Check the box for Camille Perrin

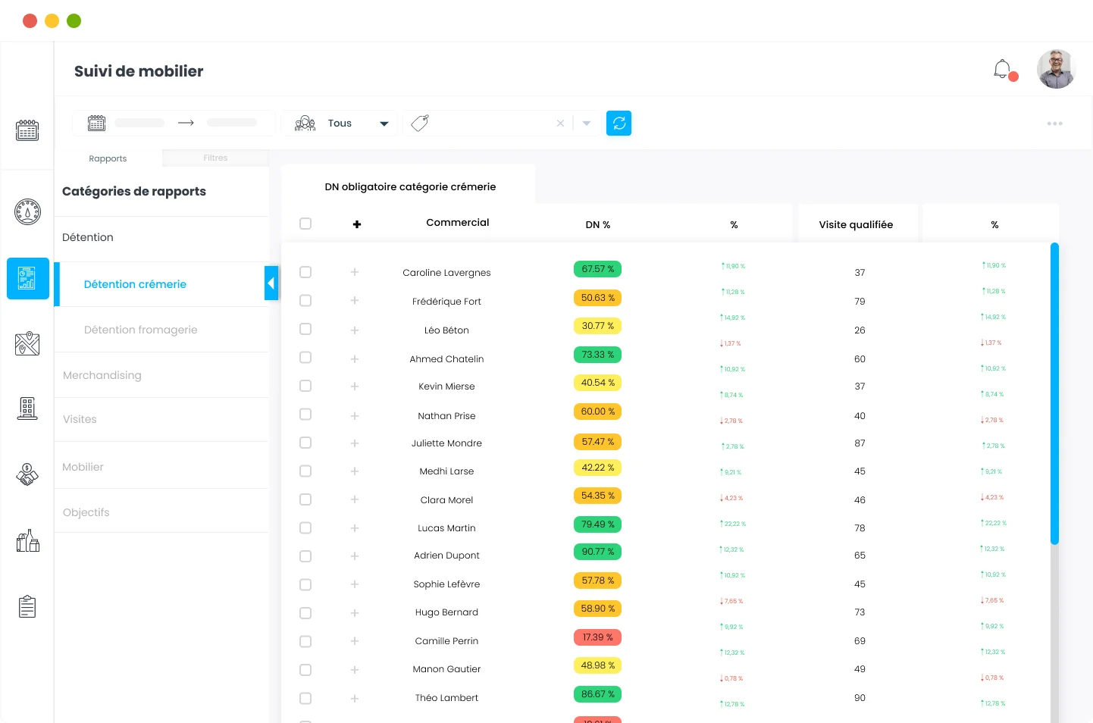(x=305, y=641)
